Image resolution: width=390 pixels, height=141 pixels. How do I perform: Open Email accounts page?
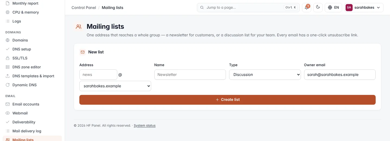(x=32, y=104)
